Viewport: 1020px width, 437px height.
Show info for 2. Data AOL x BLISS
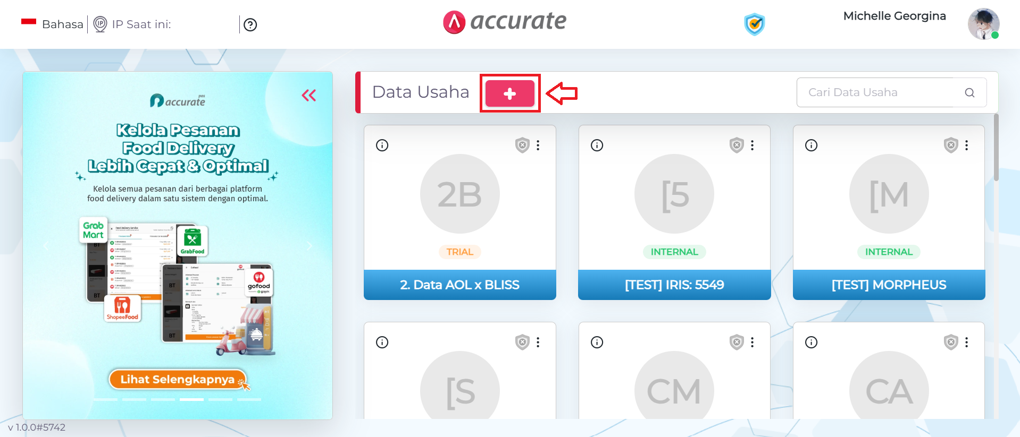pyautogui.click(x=382, y=145)
